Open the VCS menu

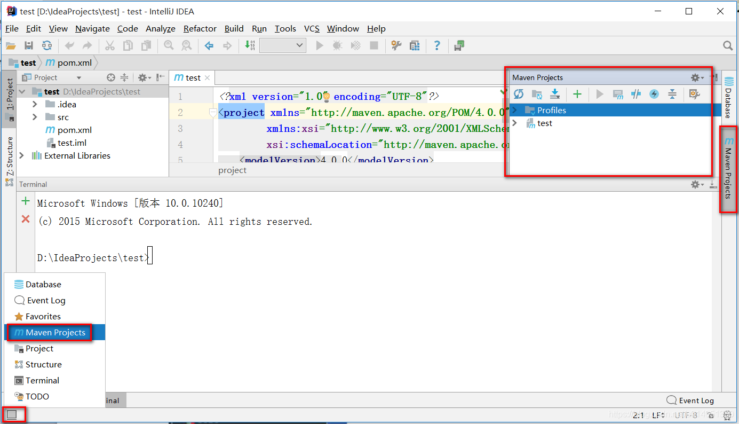pyautogui.click(x=312, y=28)
